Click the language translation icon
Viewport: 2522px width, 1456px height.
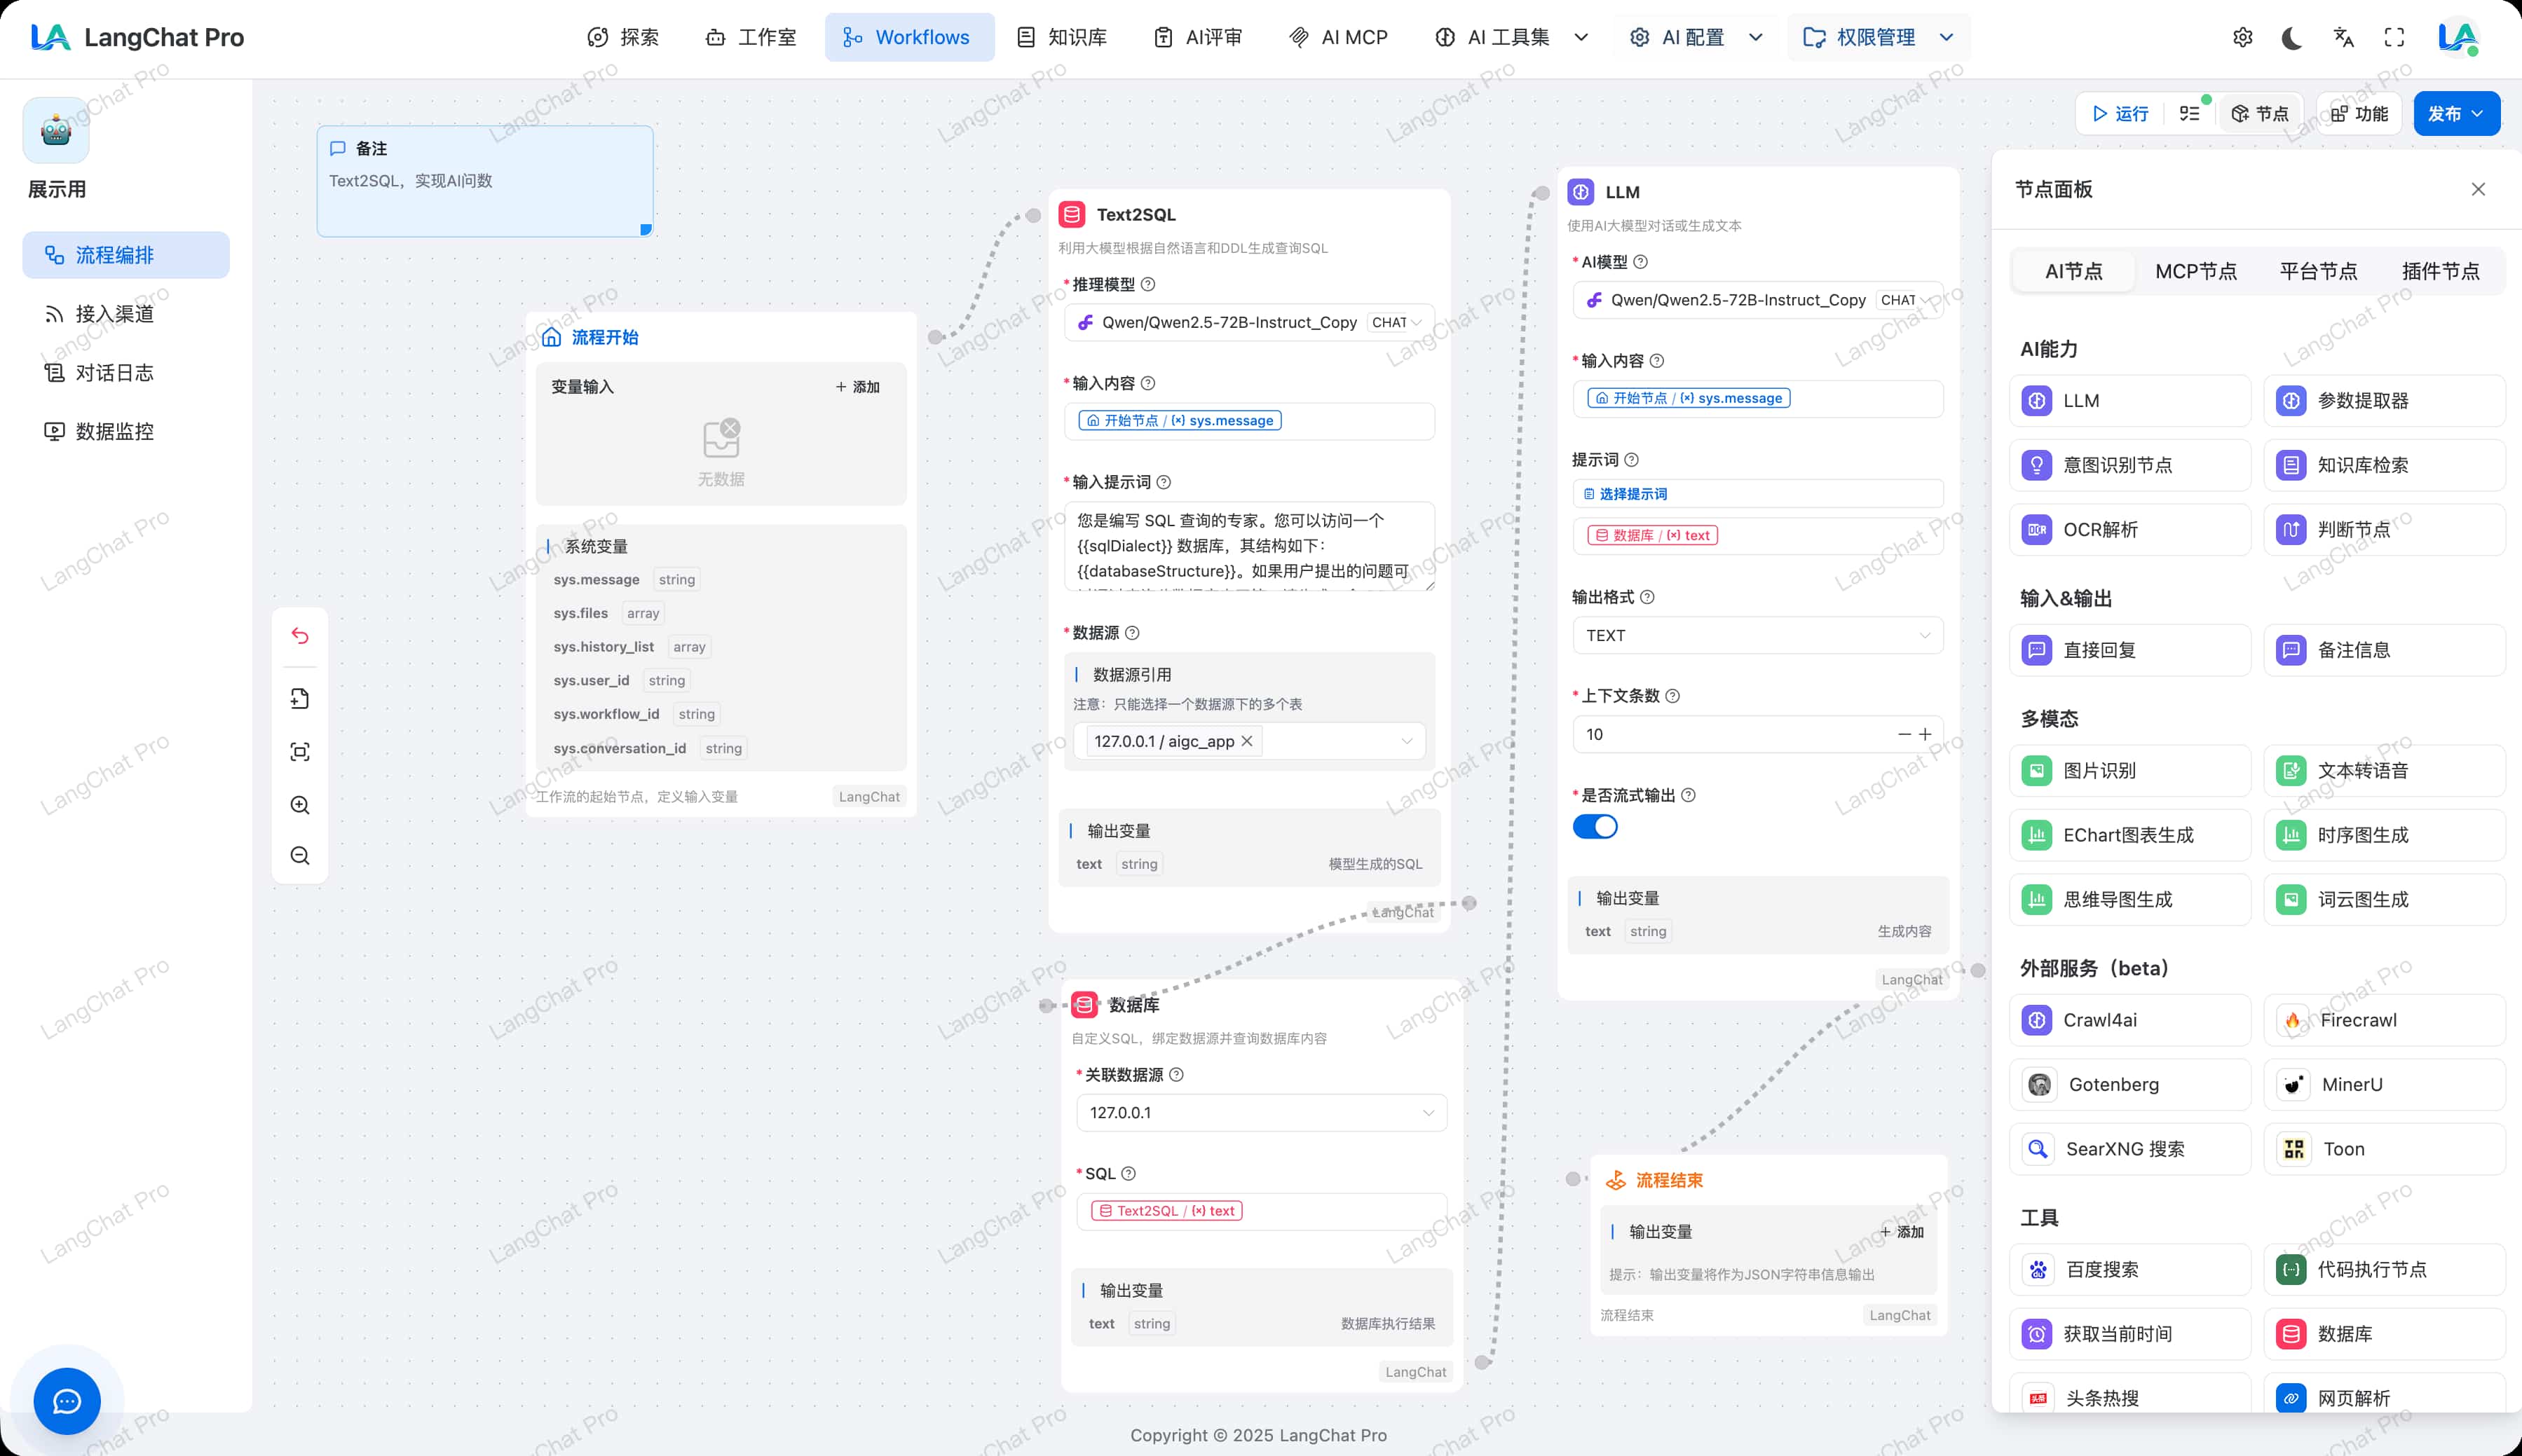[x=2343, y=38]
